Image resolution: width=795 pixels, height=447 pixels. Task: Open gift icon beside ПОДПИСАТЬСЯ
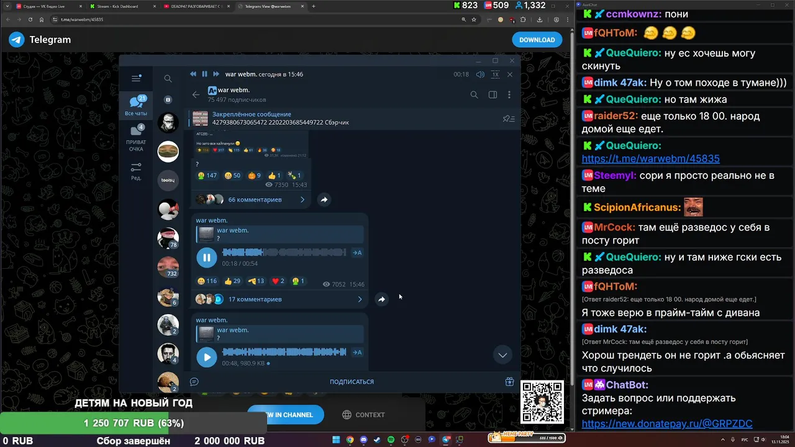pos(509,382)
